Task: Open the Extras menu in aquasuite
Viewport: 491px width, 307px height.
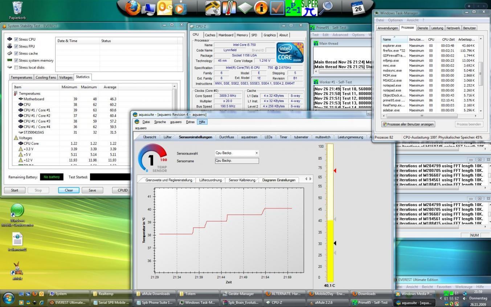Action: click(x=190, y=122)
